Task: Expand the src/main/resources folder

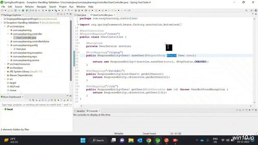Action: pyautogui.click(x=5, y=64)
